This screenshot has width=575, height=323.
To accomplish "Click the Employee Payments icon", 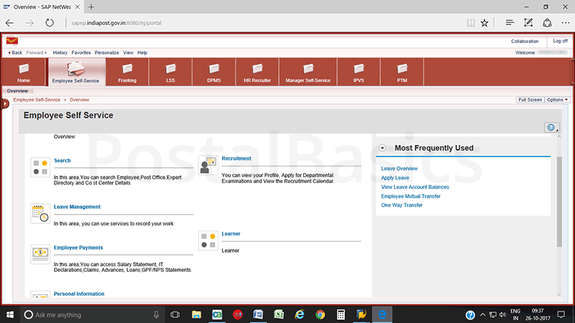I will pyautogui.click(x=40, y=254).
